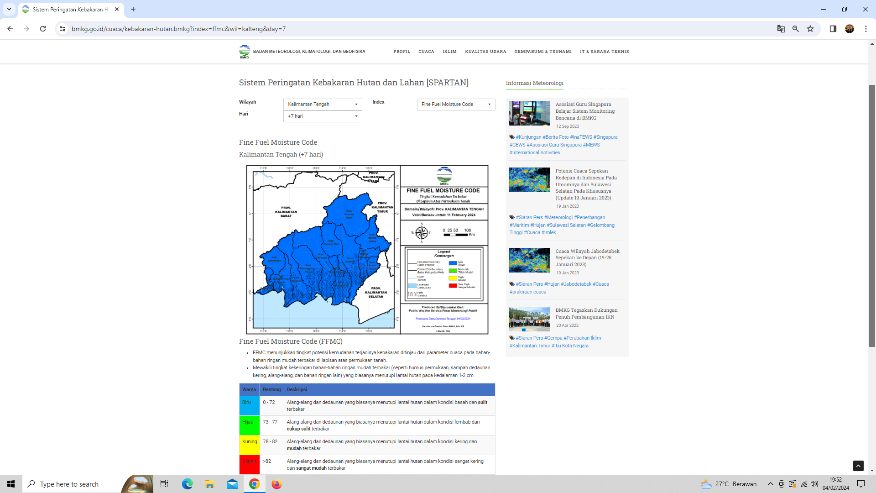Open the clock showing 19:52

(x=836, y=484)
